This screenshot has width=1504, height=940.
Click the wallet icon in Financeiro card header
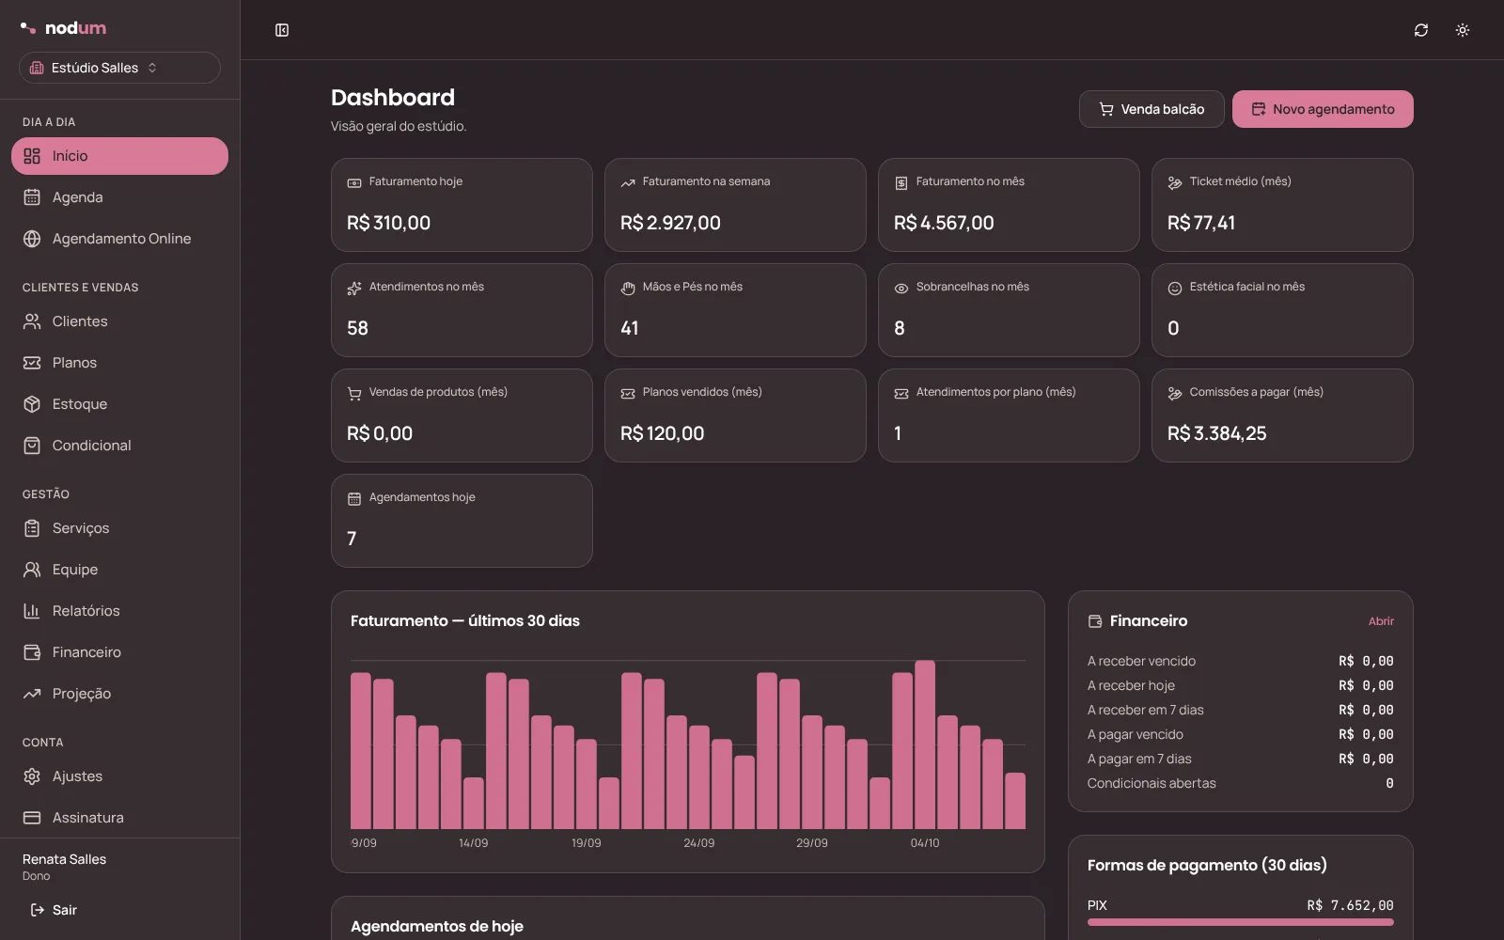point(1095,621)
